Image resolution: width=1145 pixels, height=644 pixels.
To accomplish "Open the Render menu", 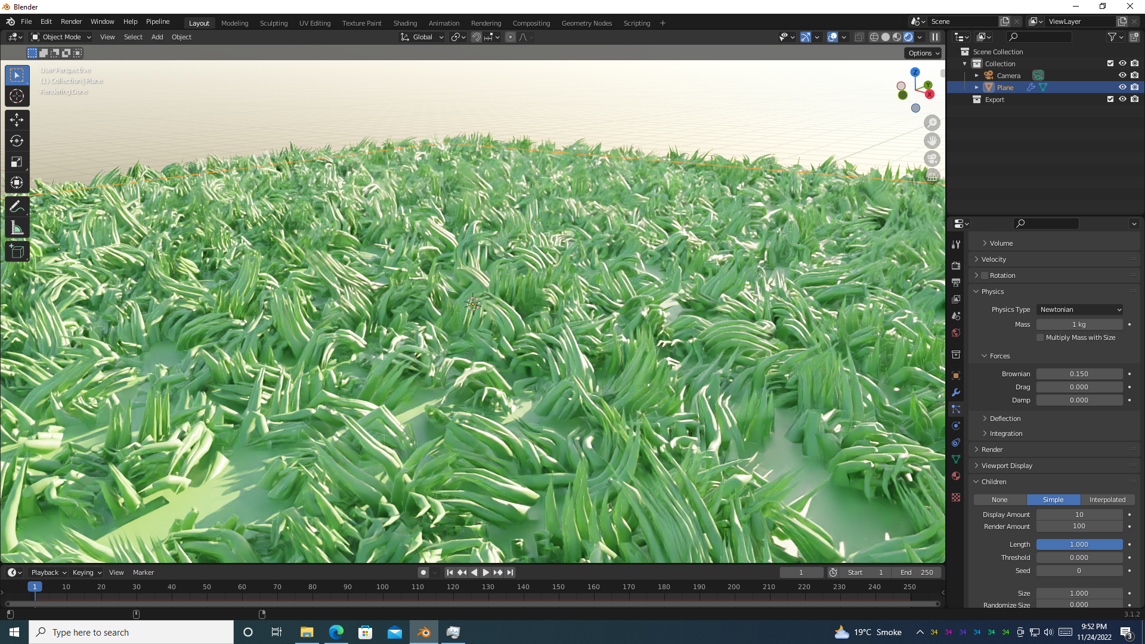I will 71,21.
